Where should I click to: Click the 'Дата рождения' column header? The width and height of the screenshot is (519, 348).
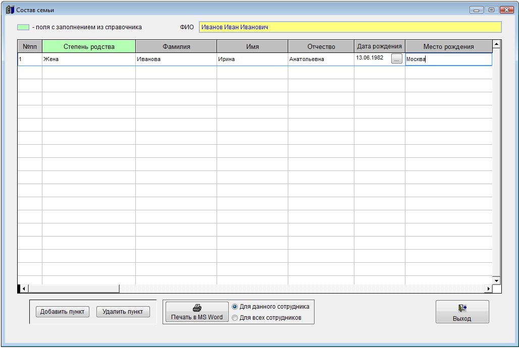coord(379,46)
